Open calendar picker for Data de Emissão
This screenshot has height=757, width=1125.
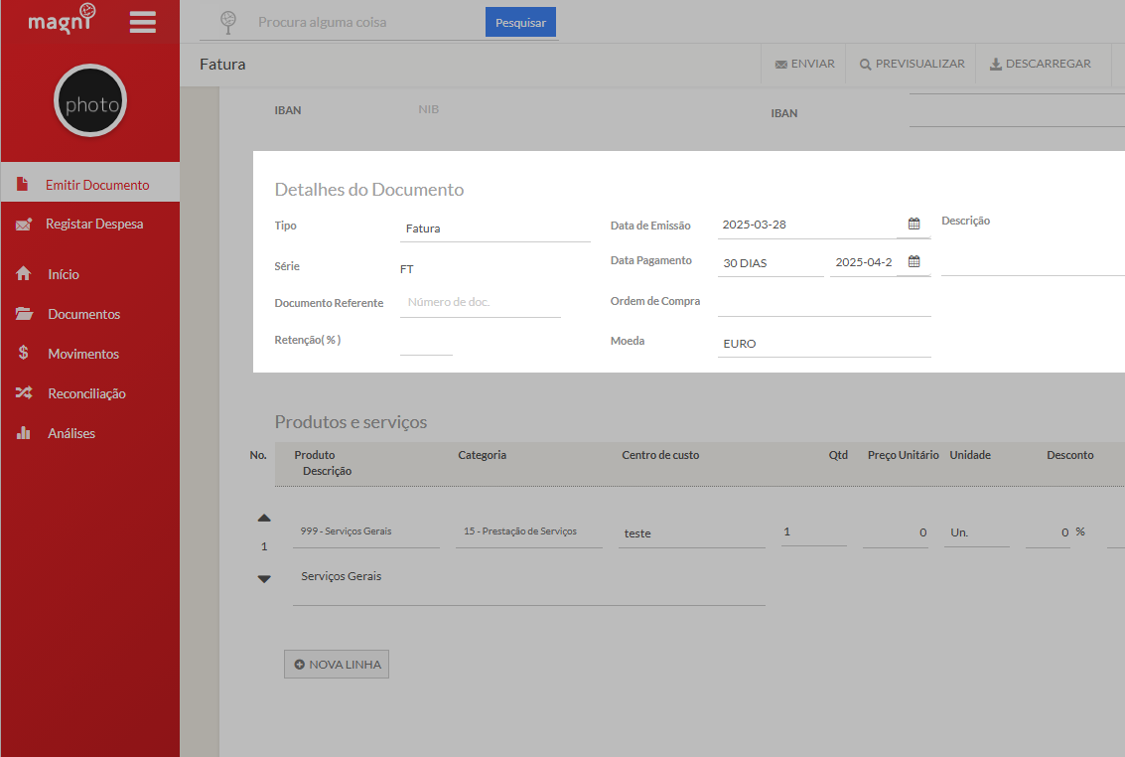pos(914,225)
